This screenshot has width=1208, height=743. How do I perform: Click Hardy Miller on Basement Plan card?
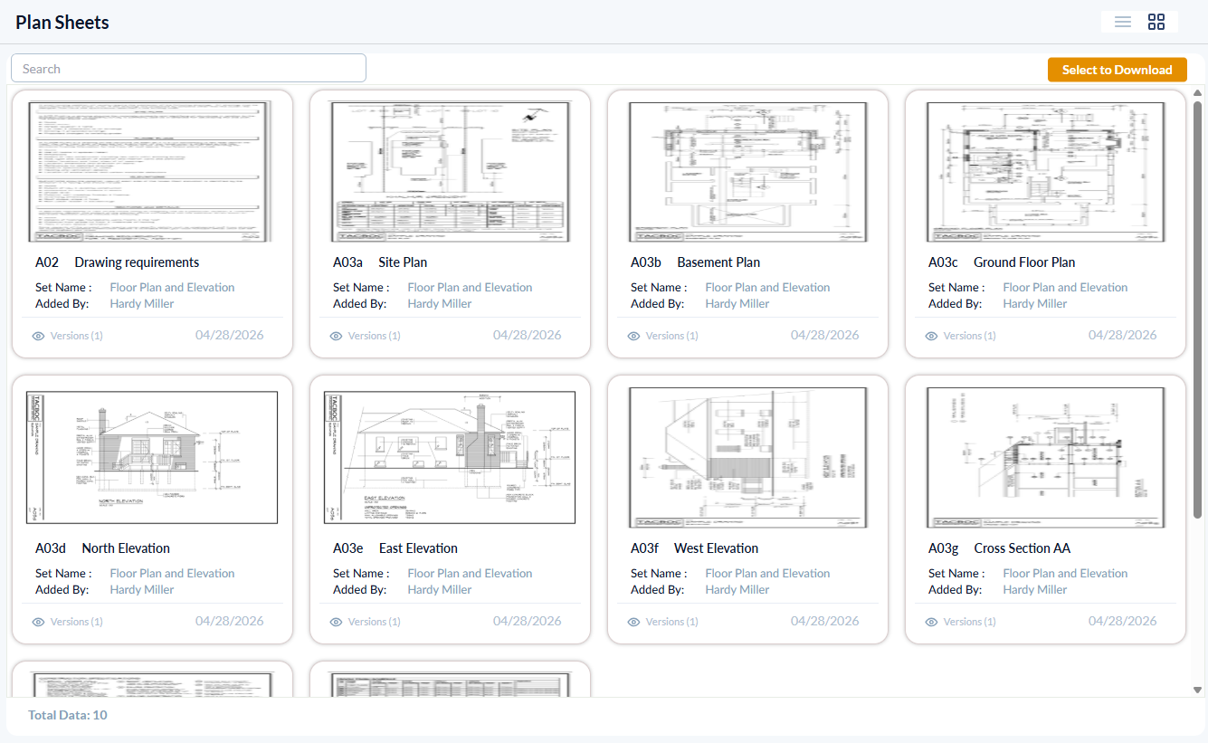click(x=737, y=304)
